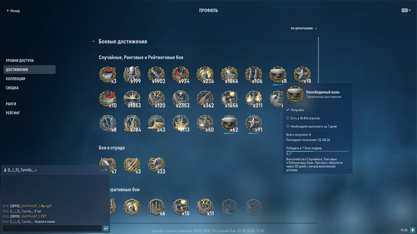
Task: Select the achievement badge showing x934
Action: [x=181, y=74]
